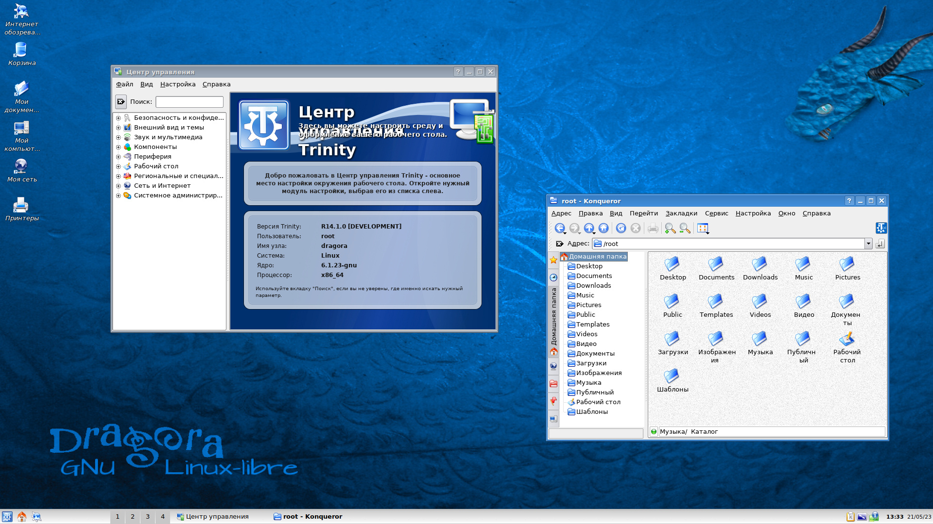The height and width of the screenshot is (524, 933).
Task: Open the Рабочий стол folder icon in file view
Action: (847, 347)
